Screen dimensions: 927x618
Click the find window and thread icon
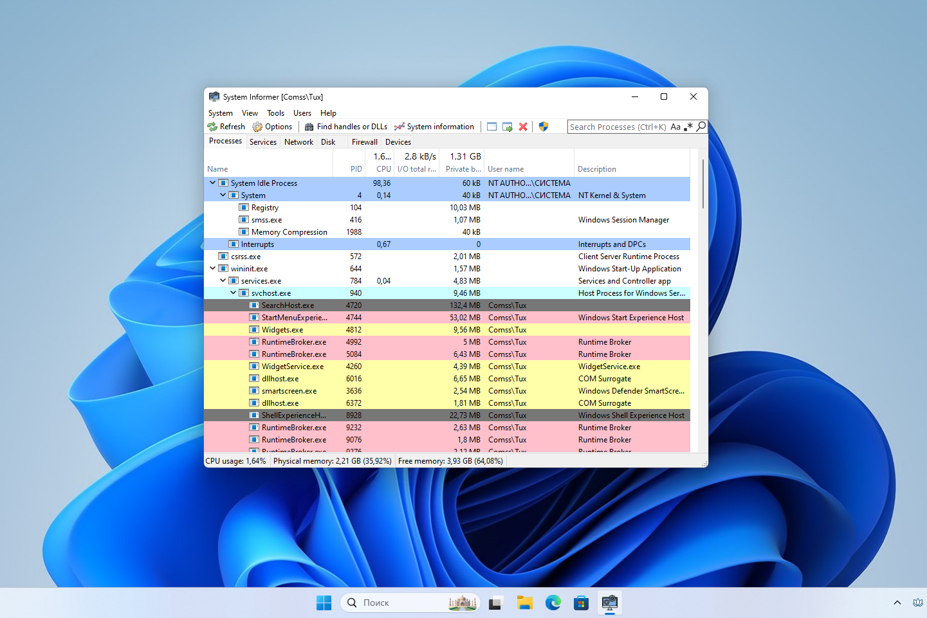[x=508, y=127]
